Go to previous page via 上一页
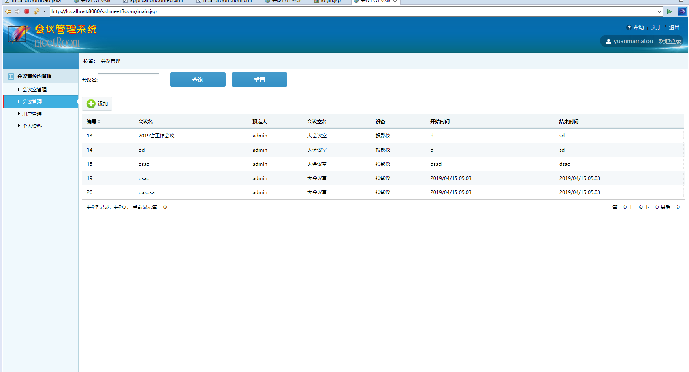Image resolution: width=689 pixels, height=372 pixels. [x=636, y=207]
